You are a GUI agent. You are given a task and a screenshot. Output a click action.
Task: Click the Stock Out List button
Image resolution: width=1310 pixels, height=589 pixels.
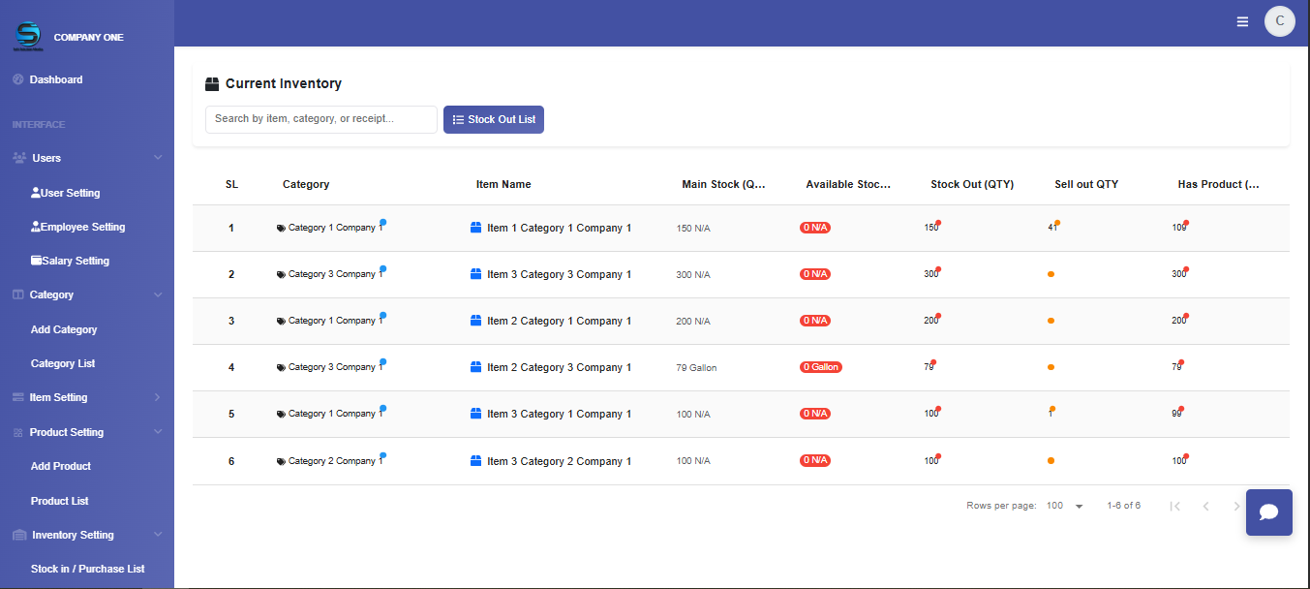click(494, 119)
